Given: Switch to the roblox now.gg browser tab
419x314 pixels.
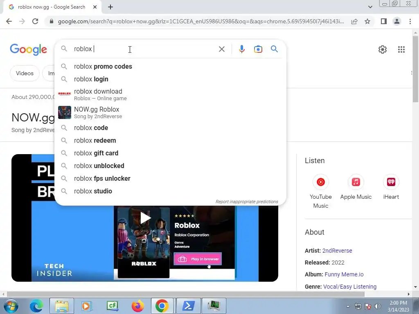Looking at the screenshot, I should point(51,7).
